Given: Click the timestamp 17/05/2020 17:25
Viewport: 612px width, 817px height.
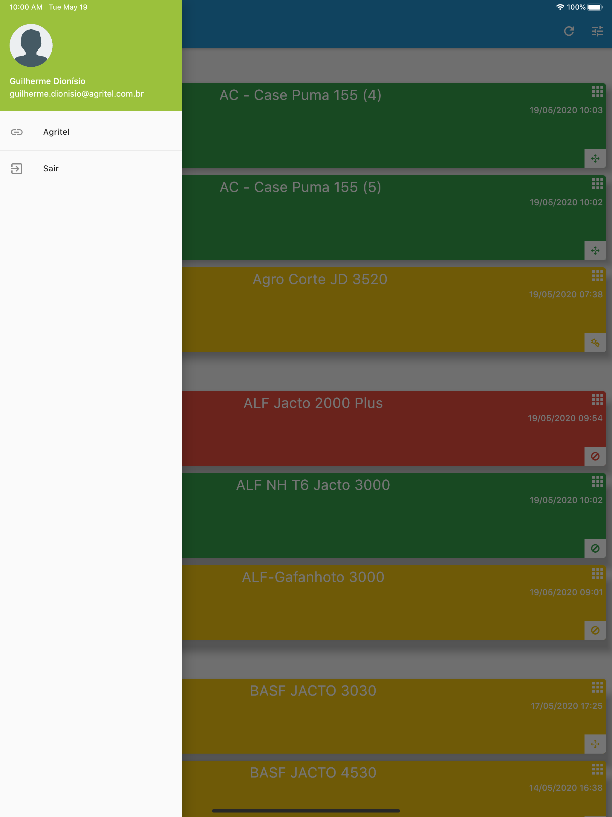Looking at the screenshot, I should pyautogui.click(x=567, y=706).
